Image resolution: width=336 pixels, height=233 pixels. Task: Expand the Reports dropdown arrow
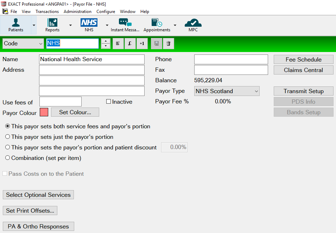click(x=70, y=25)
